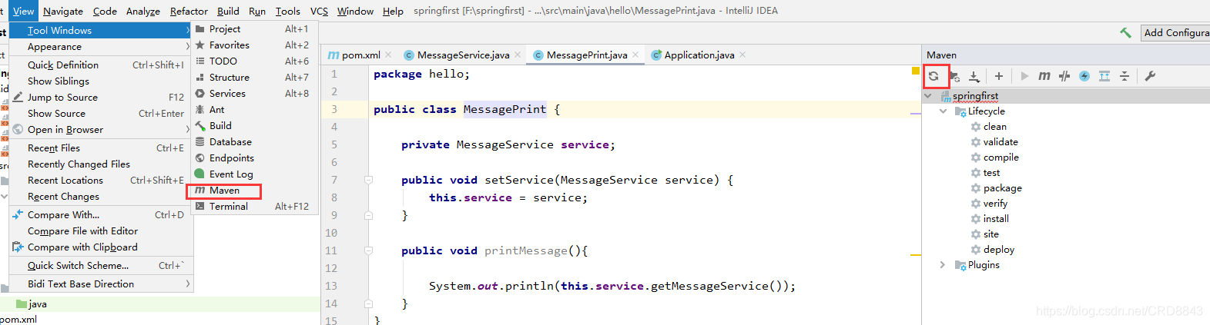Select the java folder in project tree
The width and height of the screenshot is (1210, 325).
click(32, 304)
